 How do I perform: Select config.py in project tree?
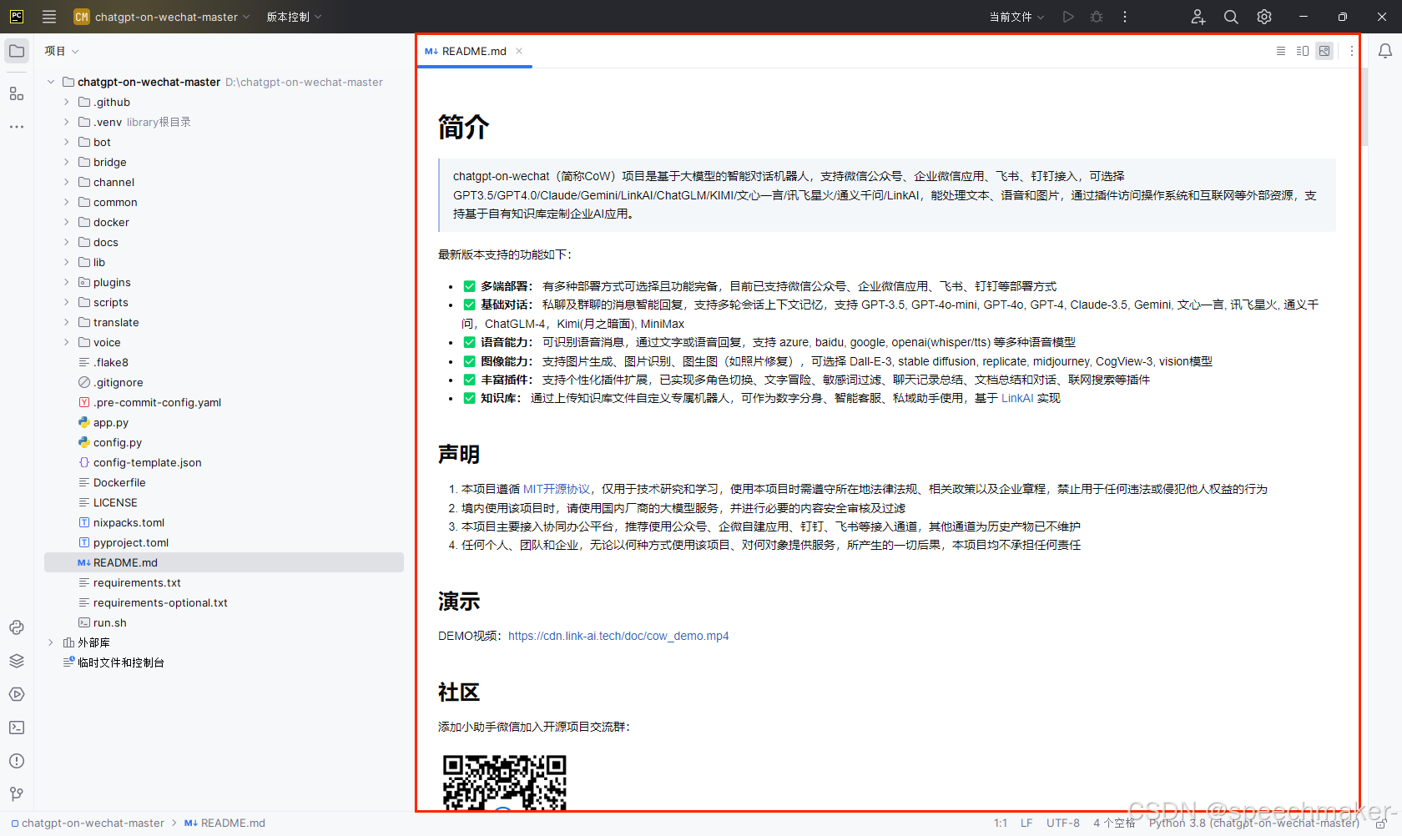pos(118,442)
